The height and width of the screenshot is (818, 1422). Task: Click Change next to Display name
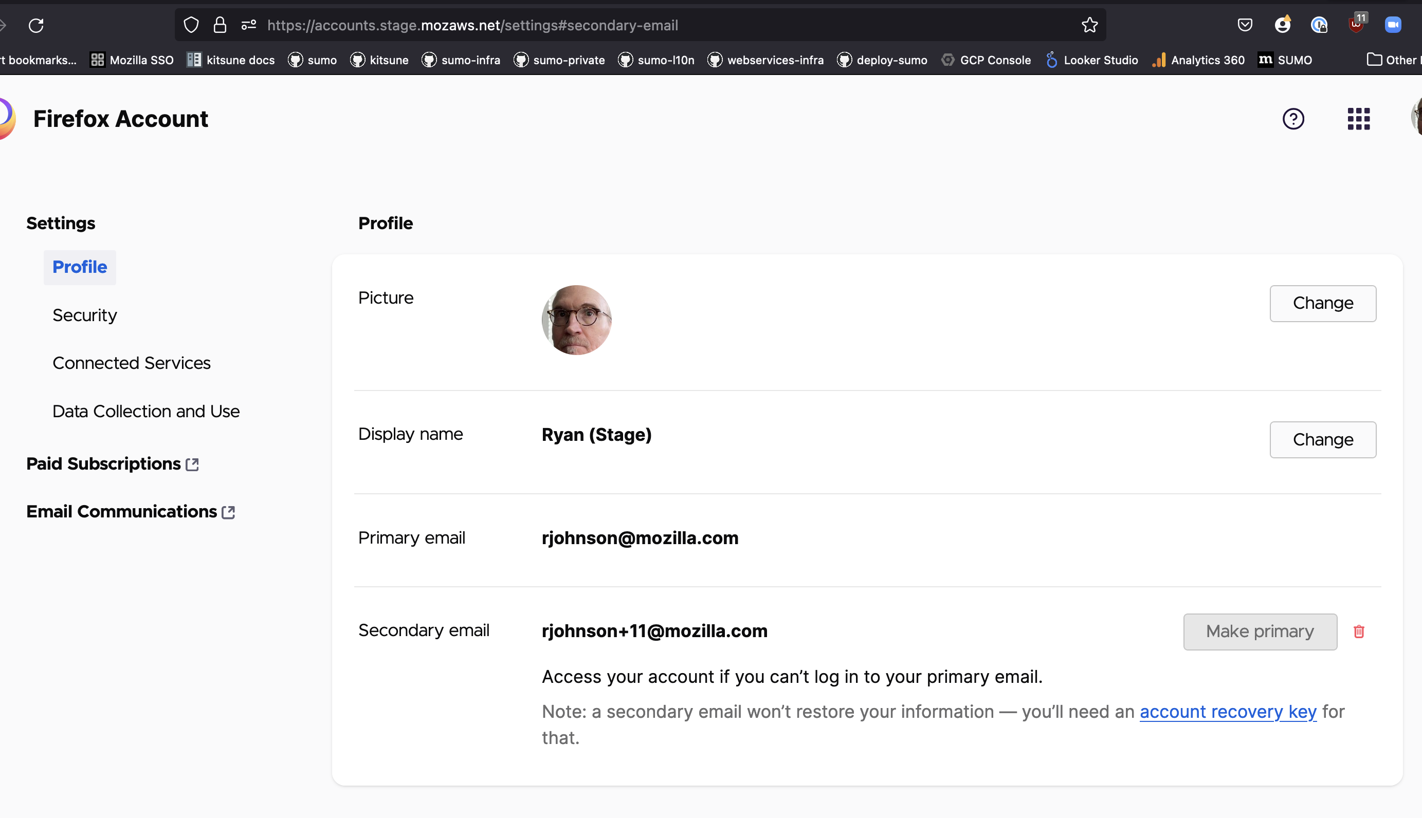coord(1322,439)
